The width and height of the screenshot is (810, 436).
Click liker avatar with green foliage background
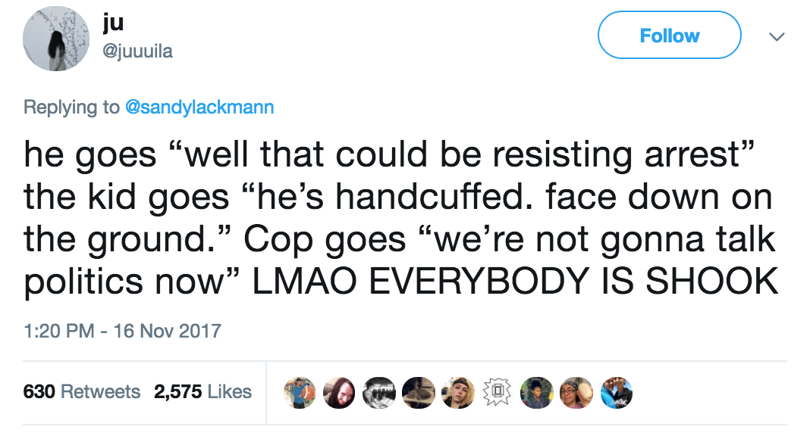(535, 392)
